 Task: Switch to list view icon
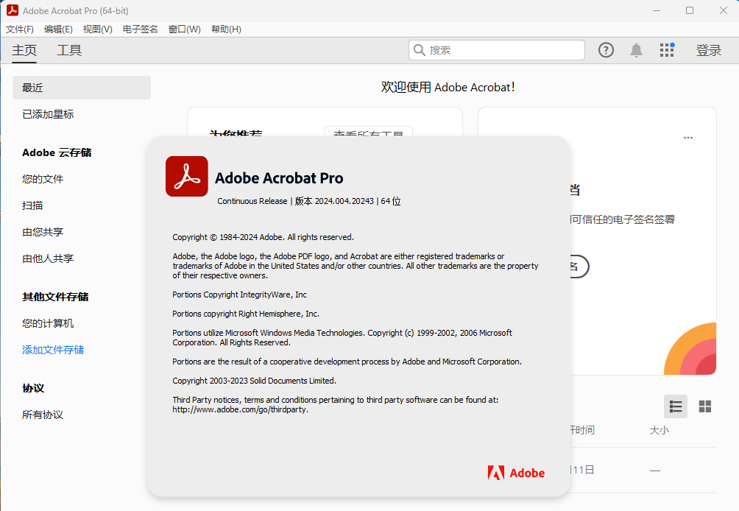click(x=676, y=406)
